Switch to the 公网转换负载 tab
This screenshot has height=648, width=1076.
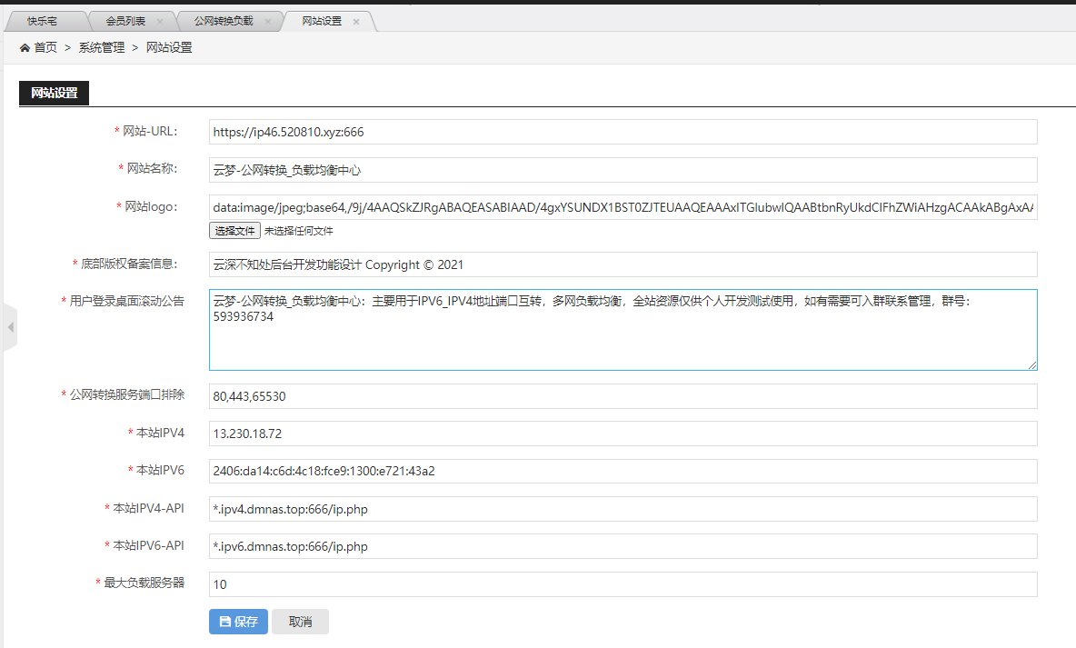pos(223,21)
